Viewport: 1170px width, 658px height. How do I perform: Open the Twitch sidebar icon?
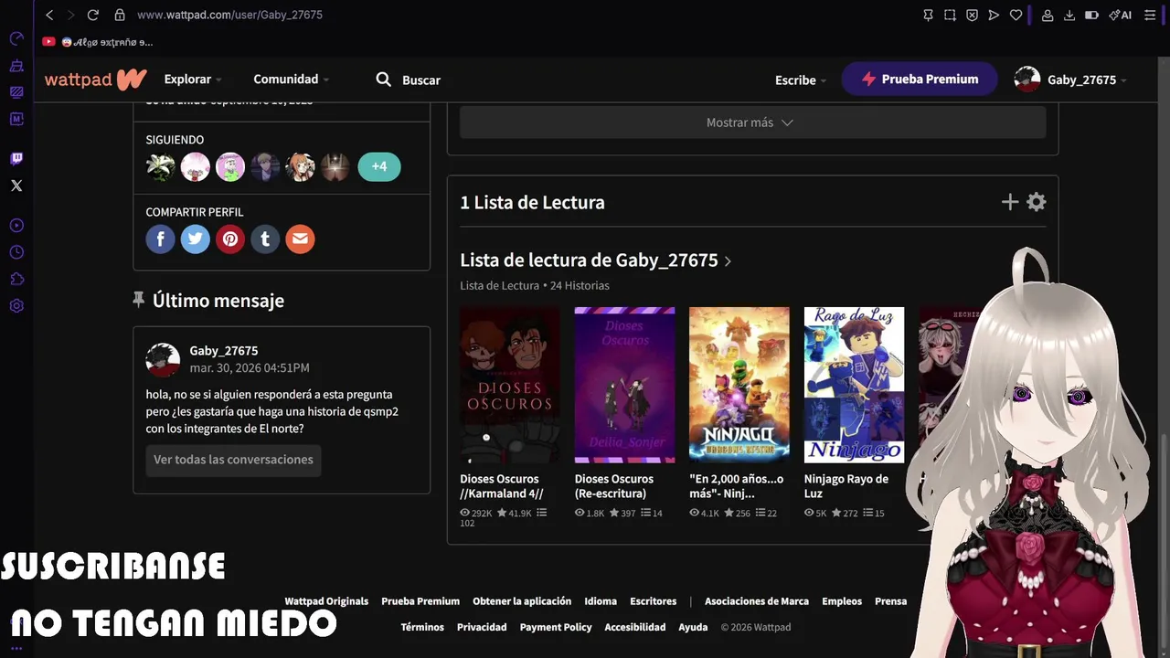[x=16, y=158]
